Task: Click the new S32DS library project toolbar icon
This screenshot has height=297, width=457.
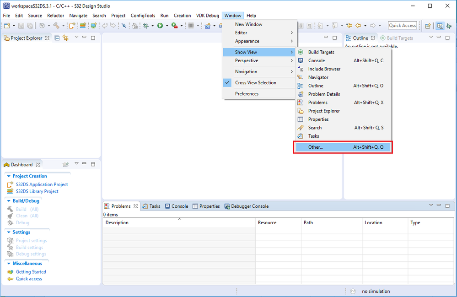Action: (83, 26)
